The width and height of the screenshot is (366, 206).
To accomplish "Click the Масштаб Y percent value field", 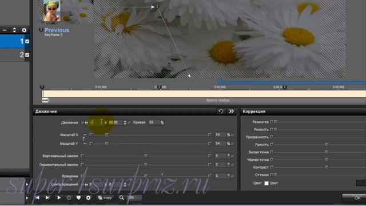I will pyautogui.click(x=220, y=144).
